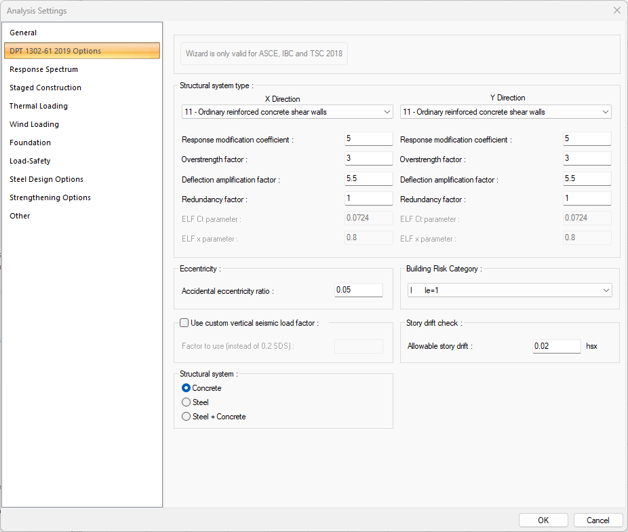
Task: Click the Accidental eccentricity ratio field
Action: 359,290
